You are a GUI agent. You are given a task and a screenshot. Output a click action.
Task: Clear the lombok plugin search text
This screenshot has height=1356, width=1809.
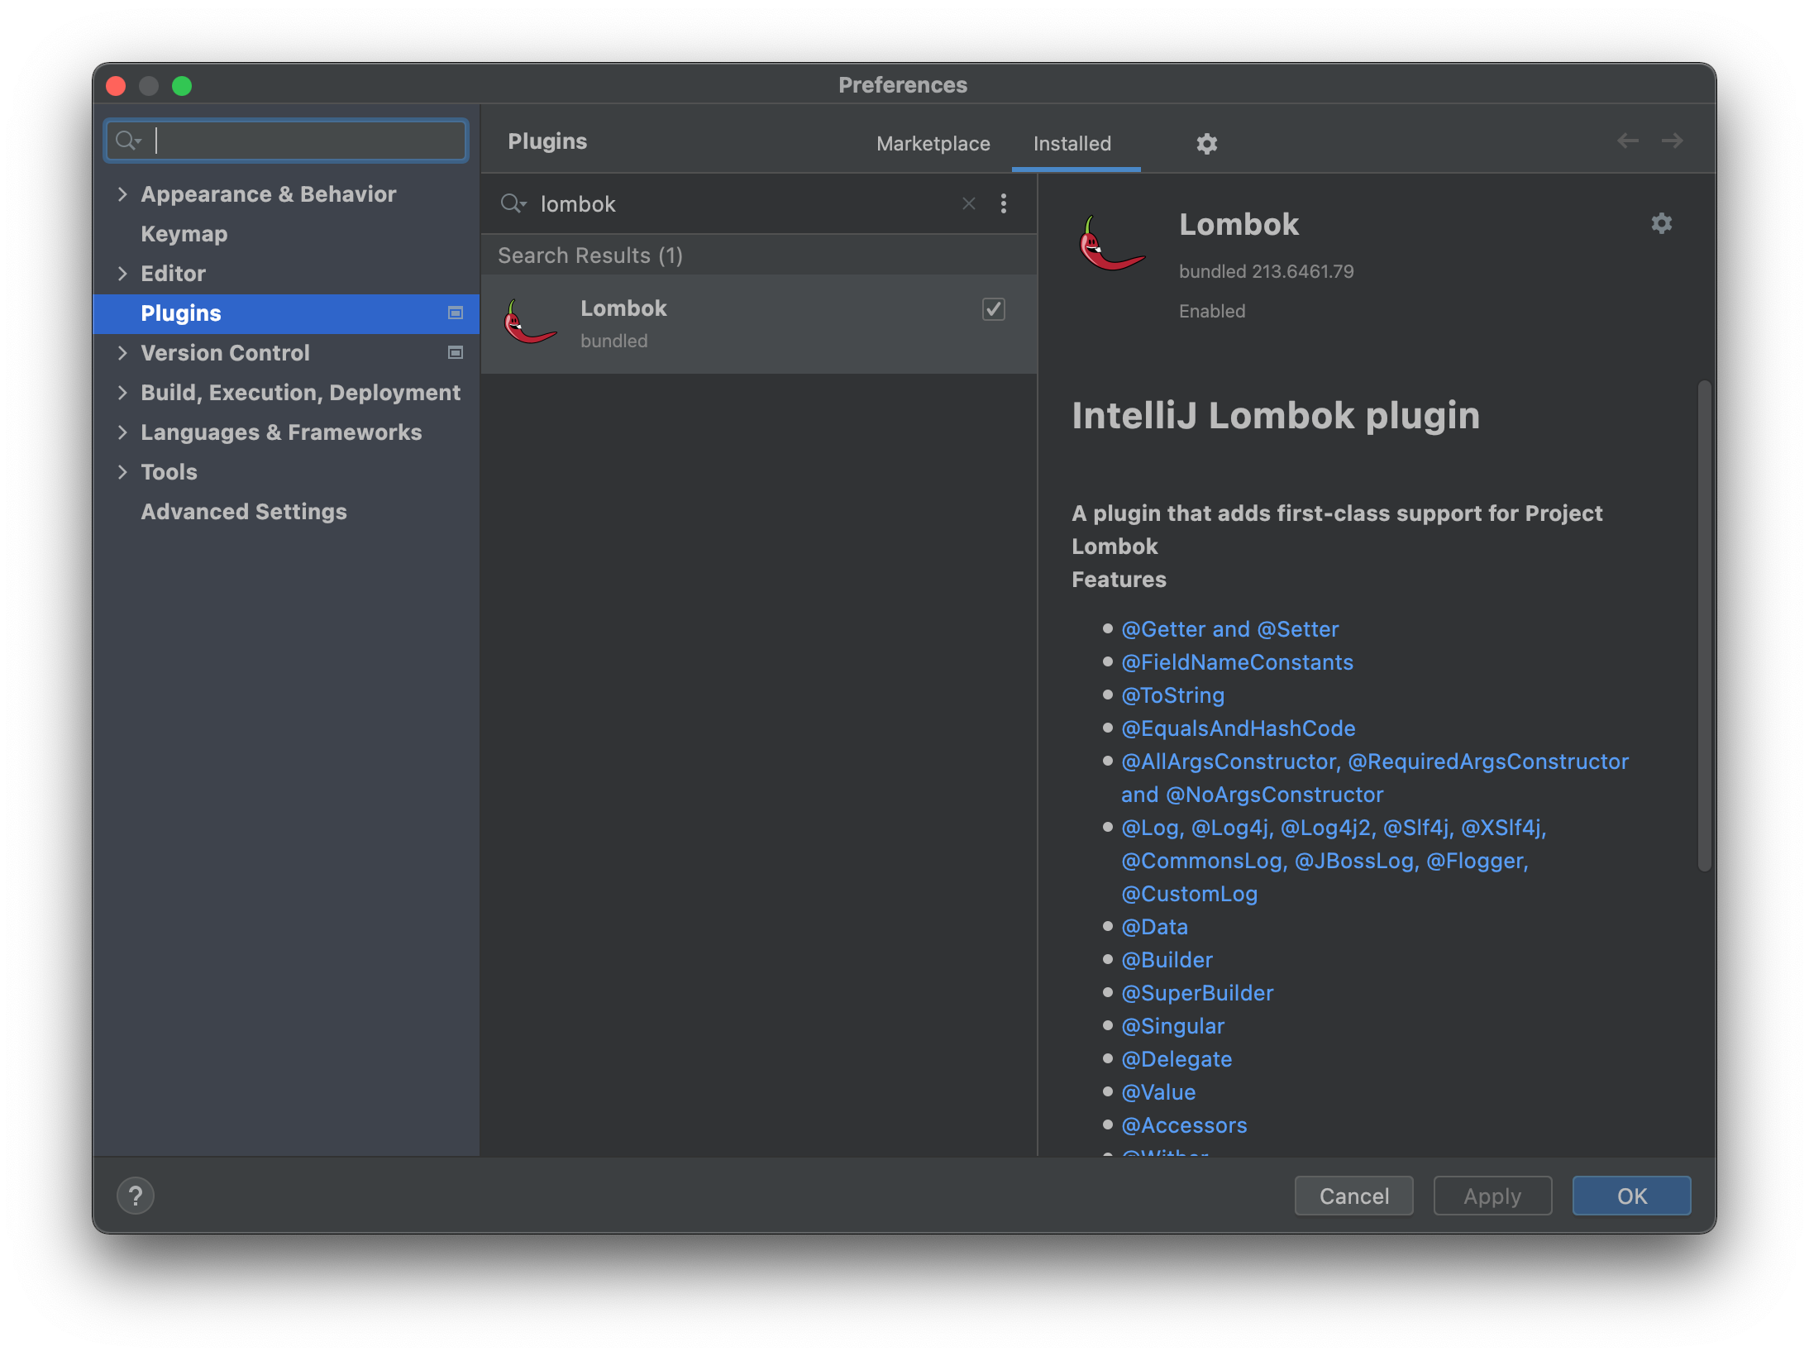click(969, 203)
